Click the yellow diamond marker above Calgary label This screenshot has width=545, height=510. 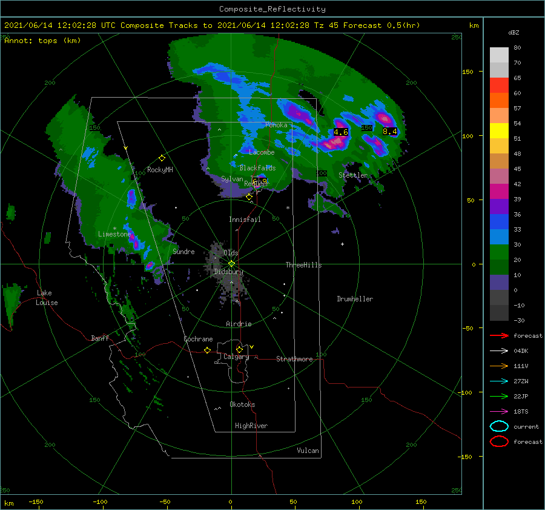tap(239, 349)
